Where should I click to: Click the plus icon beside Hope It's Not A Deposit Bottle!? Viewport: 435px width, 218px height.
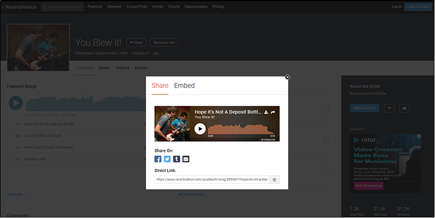[18, 124]
